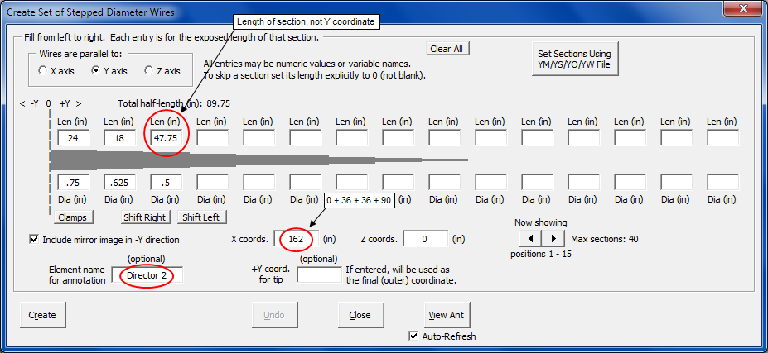Viewport: 768px width, 353px height.
Task: Click the +Y coord for tip field
Action: [319, 274]
